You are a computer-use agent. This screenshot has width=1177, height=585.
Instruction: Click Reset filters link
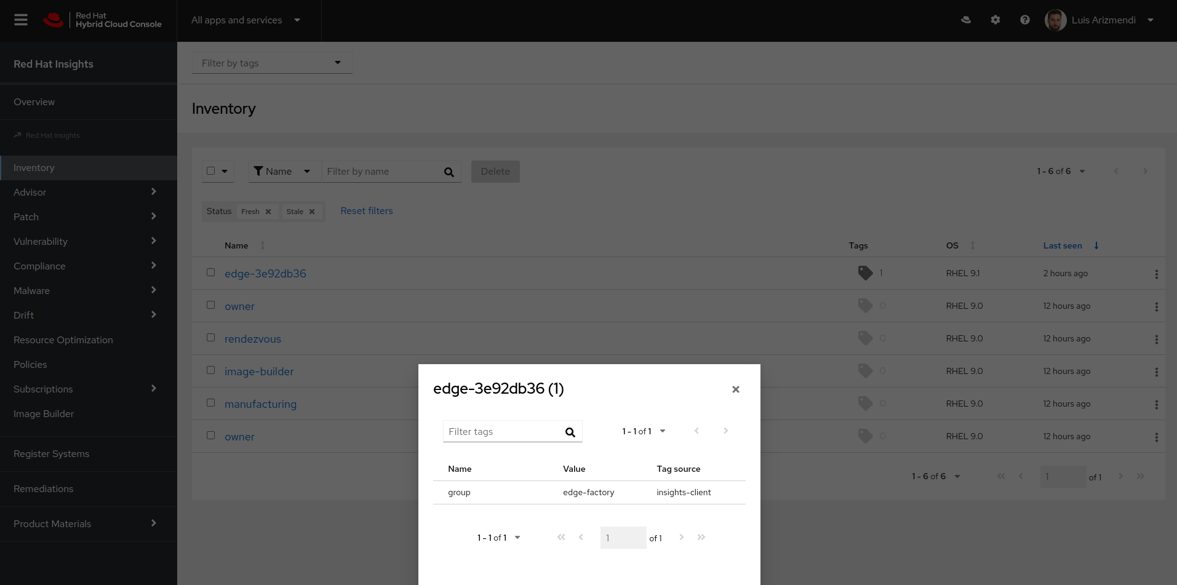tap(367, 211)
